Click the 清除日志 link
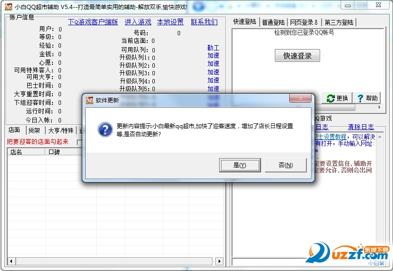Screen dimensions: 393x271 (x=361, y=127)
